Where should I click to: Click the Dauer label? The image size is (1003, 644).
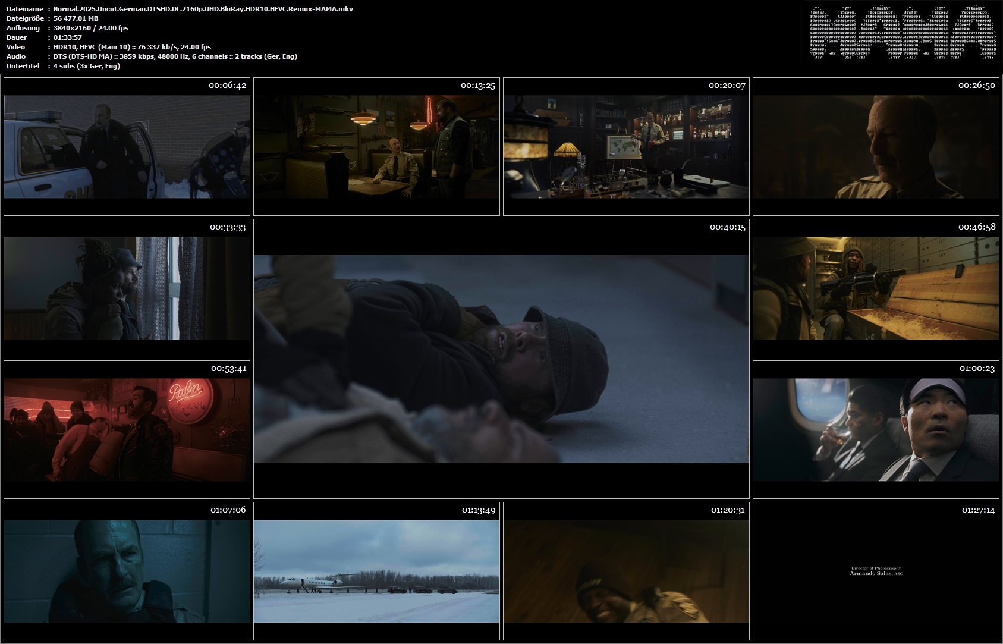[x=17, y=37]
